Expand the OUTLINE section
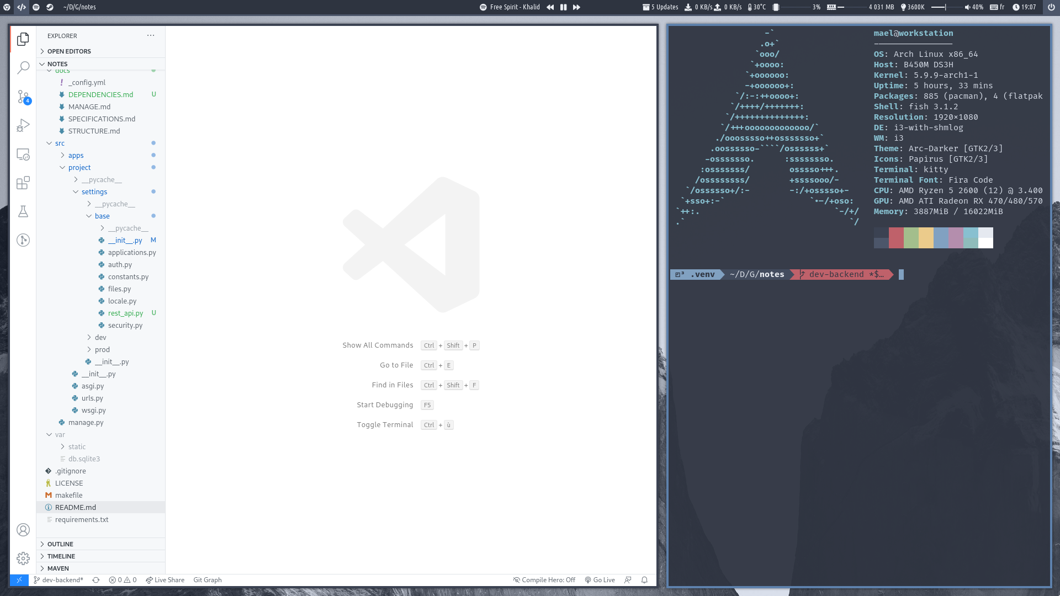Screen dimensions: 1060x596 click(x=60, y=544)
